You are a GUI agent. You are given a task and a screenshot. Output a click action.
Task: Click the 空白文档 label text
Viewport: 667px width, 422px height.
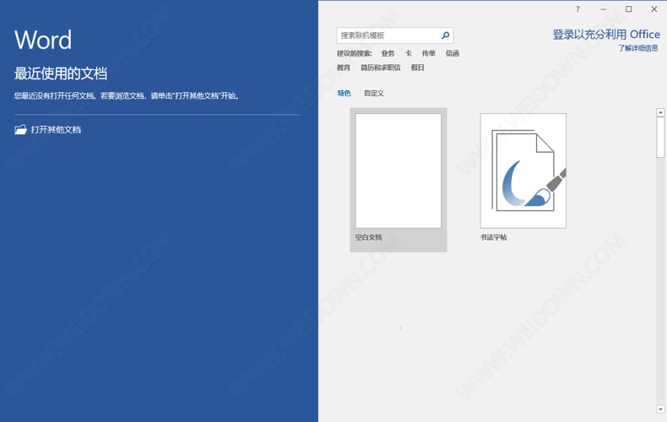tap(368, 237)
